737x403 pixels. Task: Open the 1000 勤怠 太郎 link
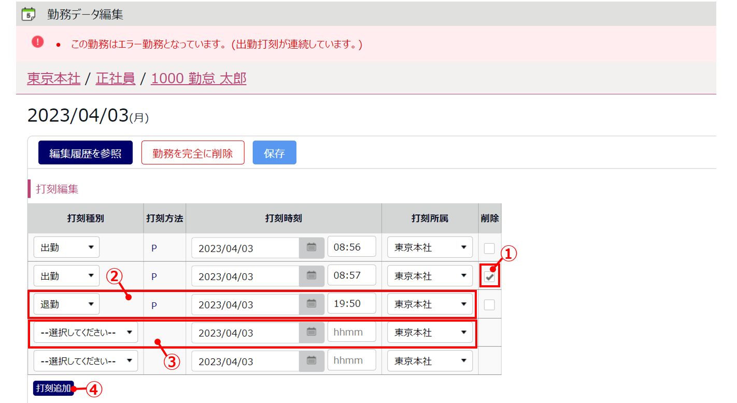[x=199, y=78]
